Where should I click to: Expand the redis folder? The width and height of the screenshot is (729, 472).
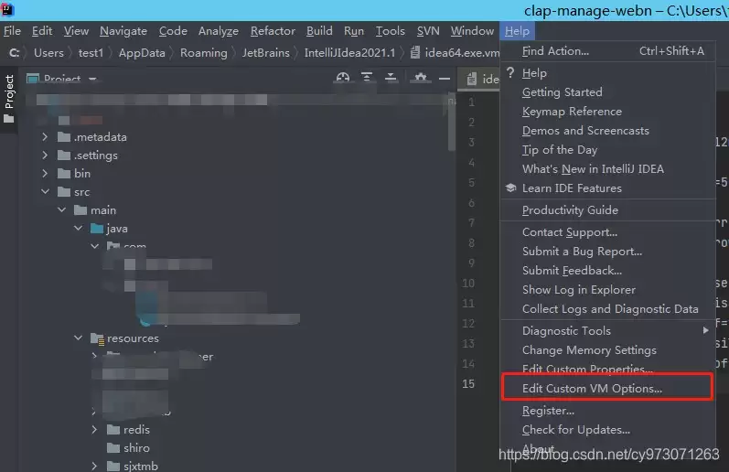point(94,429)
